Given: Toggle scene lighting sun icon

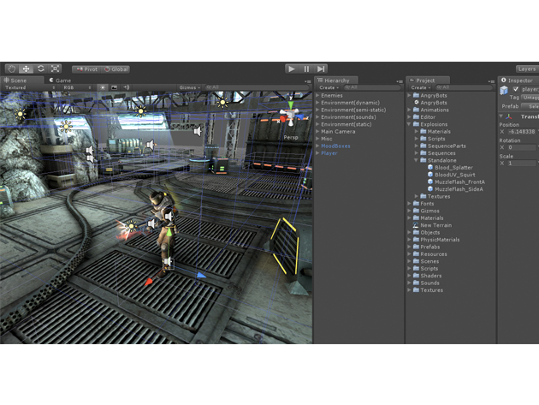Looking at the screenshot, I should [x=103, y=87].
